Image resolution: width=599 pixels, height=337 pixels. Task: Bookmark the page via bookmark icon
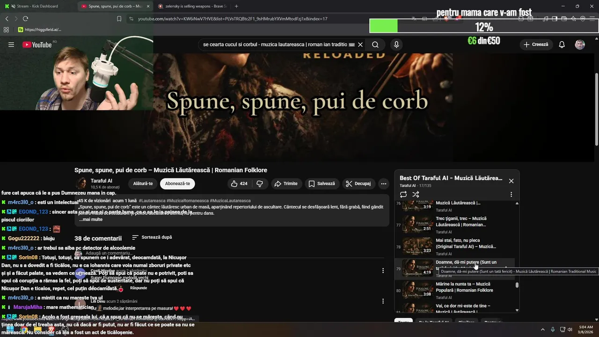click(119, 19)
